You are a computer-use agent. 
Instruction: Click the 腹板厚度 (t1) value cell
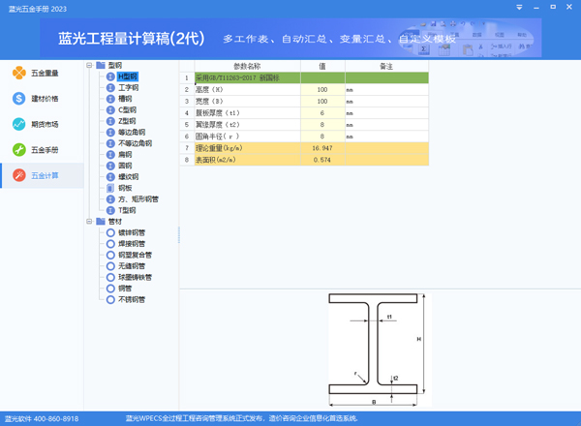point(321,112)
